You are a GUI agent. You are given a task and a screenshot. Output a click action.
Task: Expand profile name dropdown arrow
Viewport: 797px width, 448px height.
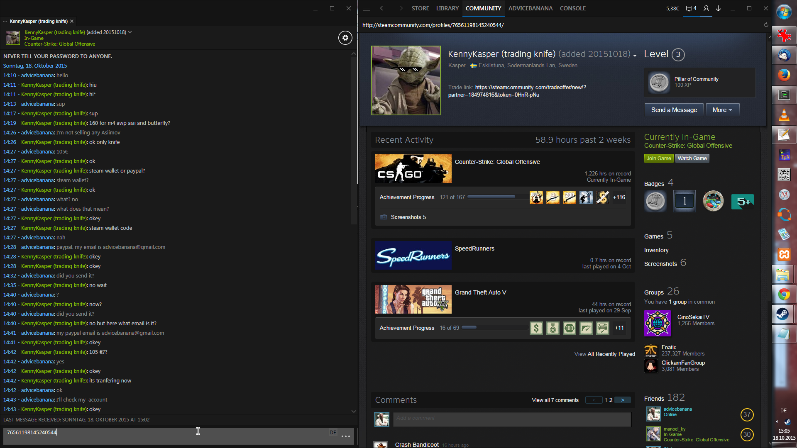(635, 56)
